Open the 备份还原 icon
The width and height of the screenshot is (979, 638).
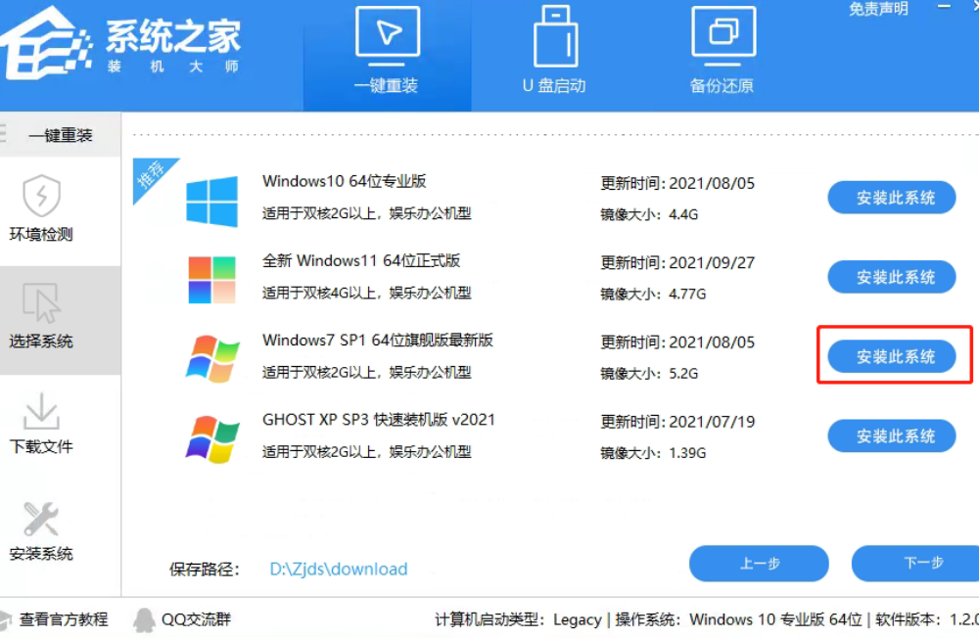723,35
